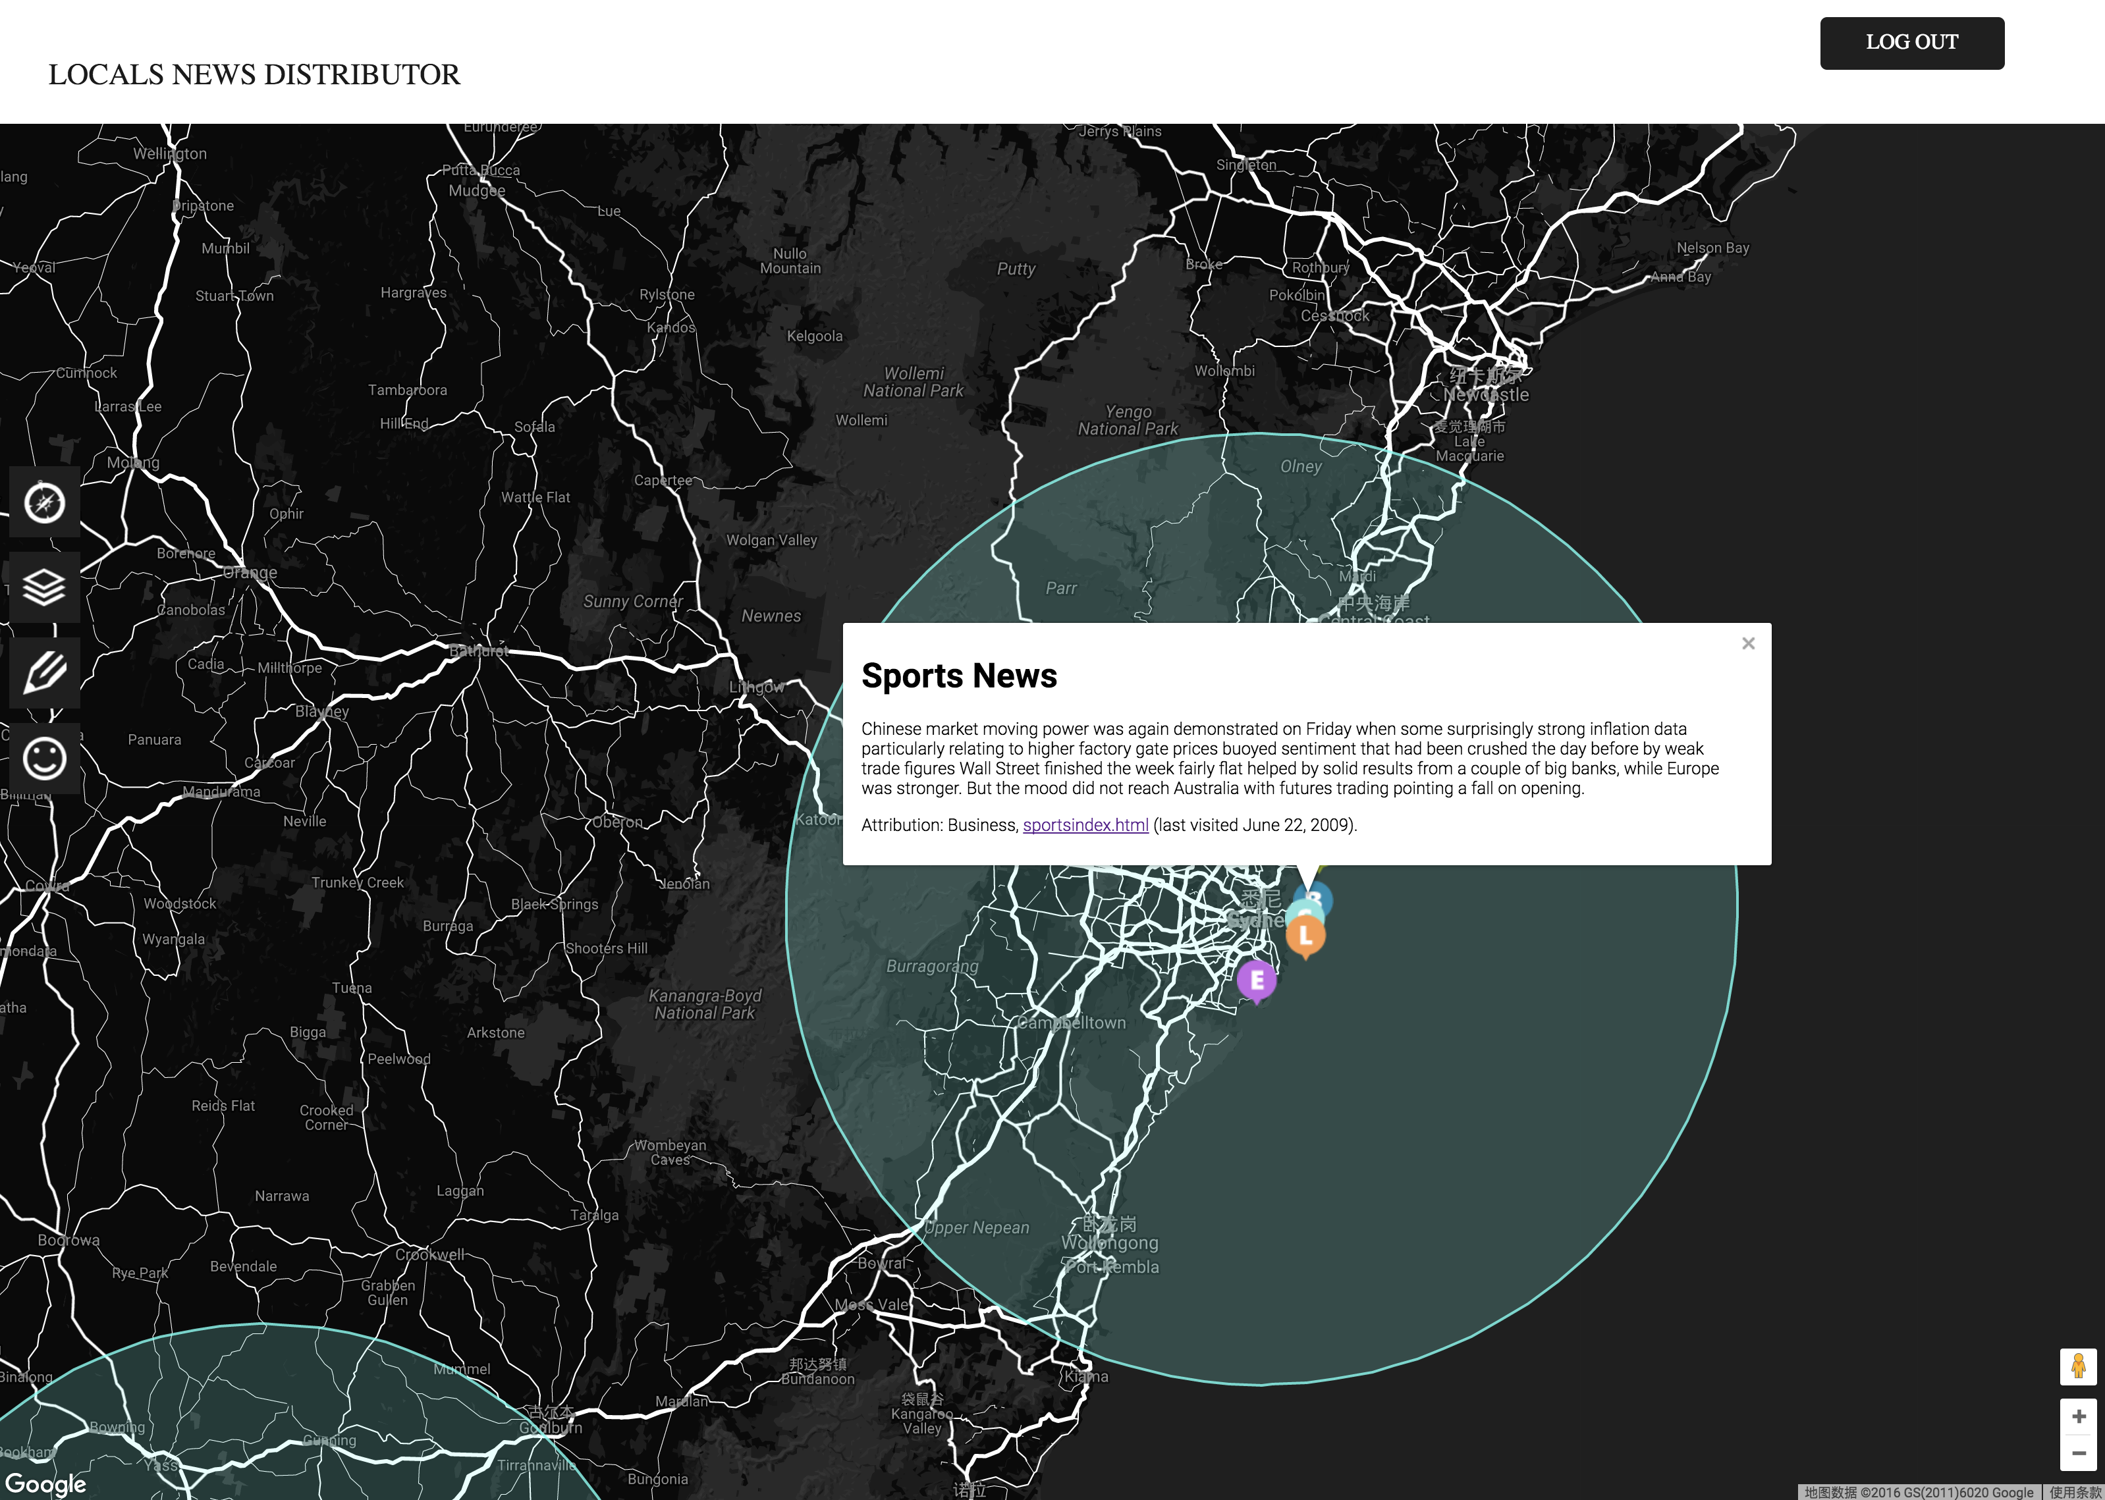This screenshot has height=1500, width=2105.
Task: Click the Sports News heading
Action: pos(959,676)
